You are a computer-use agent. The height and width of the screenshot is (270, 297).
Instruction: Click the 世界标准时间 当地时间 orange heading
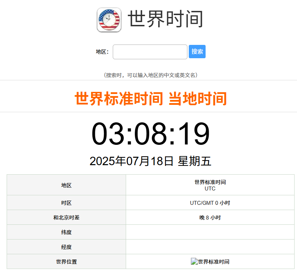pyautogui.click(x=151, y=99)
